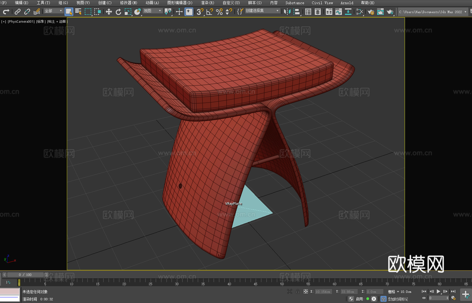Image resolution: width=472 pixels, height=303 pixels.
Task: Open the 帮助(H) menu
Action: coord(368,3)
